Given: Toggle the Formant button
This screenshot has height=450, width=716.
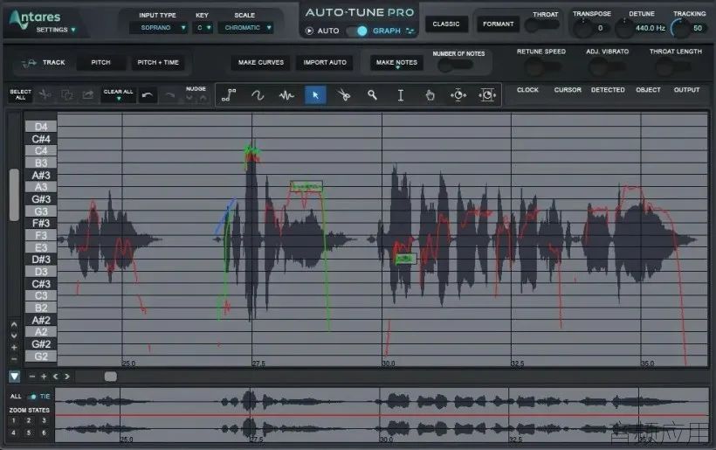Looking at the screenshot, I should [499, 24].
